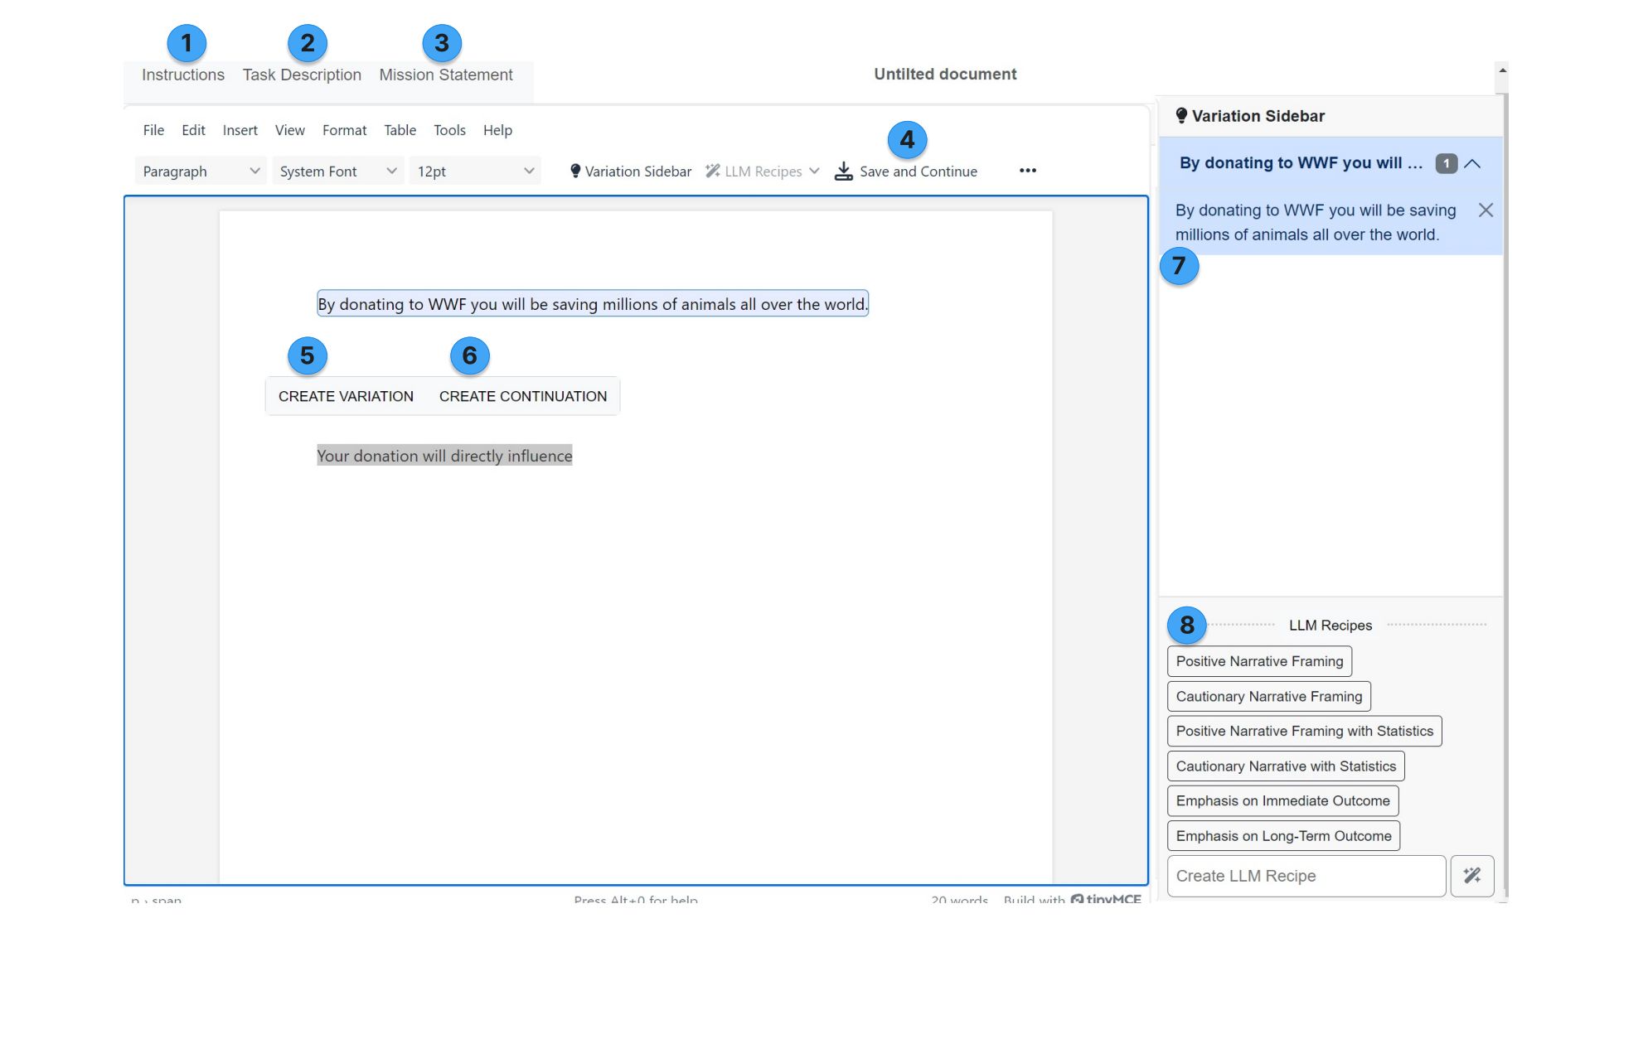Switch to the Task Description tab
Image resolution: width=1648 pixels, height=1044 pixels.
pyautogui.click(x=302, y=75)
